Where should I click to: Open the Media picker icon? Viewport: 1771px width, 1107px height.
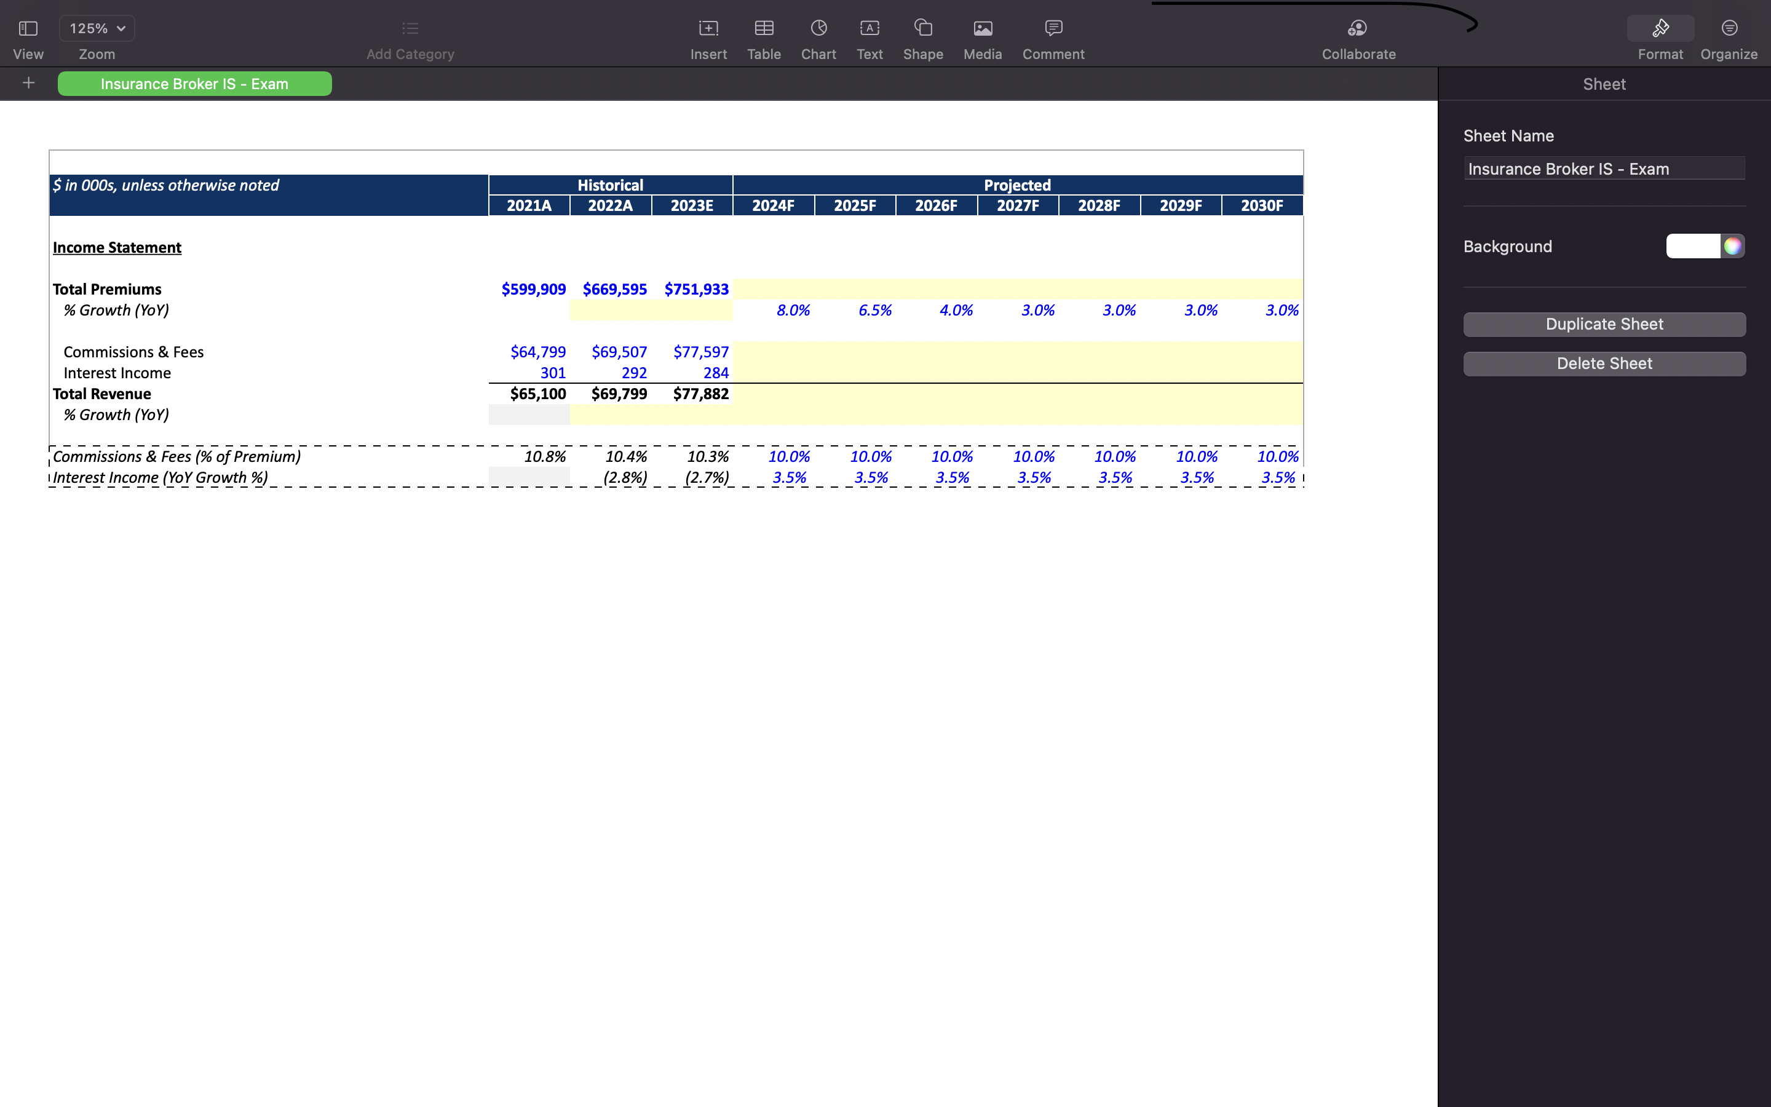pos(982,28)
